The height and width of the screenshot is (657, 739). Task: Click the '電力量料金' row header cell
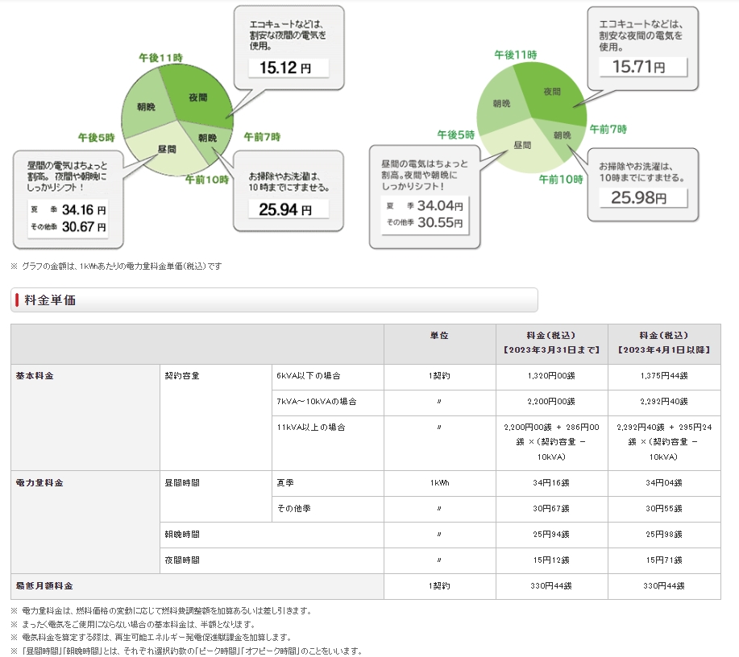tap(85, 522)
